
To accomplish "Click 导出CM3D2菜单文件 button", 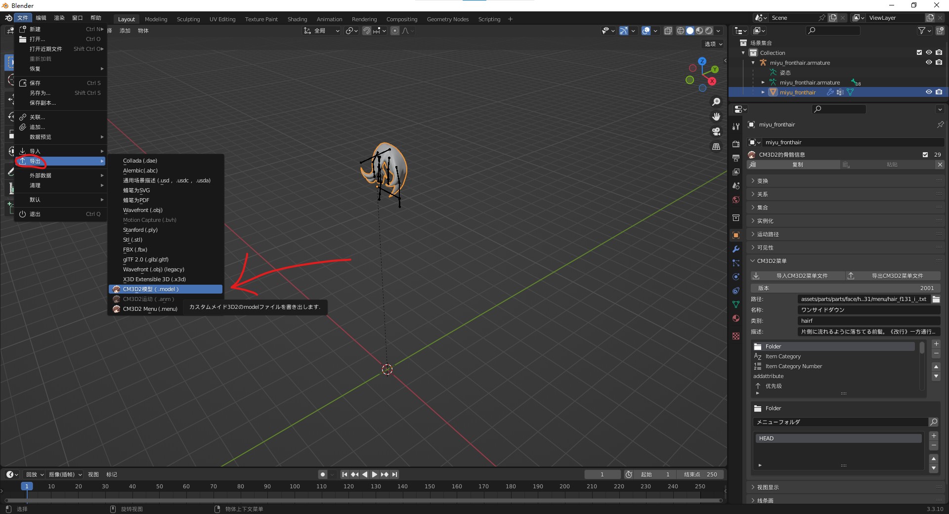I will point(893,276).
